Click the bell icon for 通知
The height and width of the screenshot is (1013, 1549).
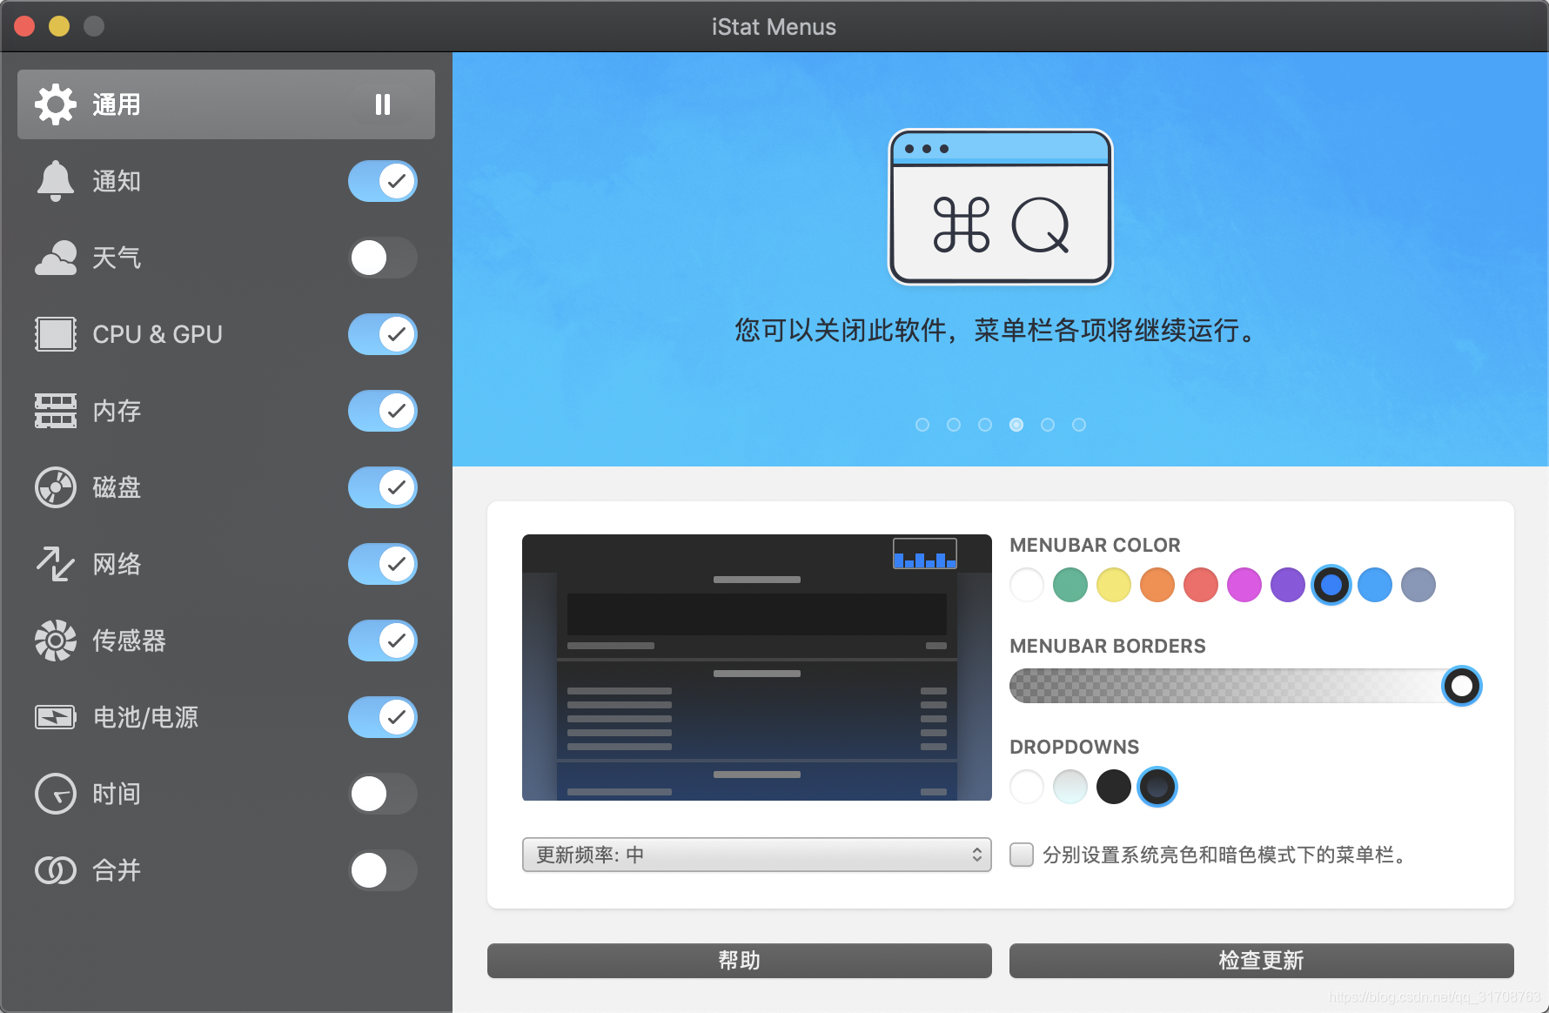pyautogui.click(x=56, y=181)
